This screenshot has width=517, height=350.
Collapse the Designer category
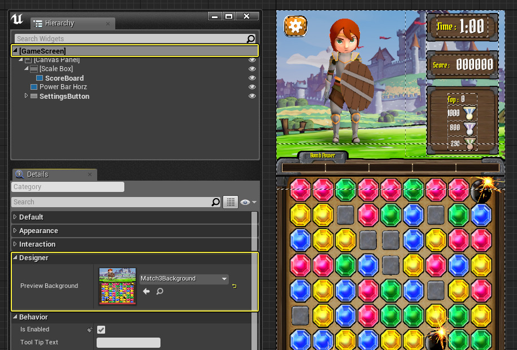tap(15, 257)
